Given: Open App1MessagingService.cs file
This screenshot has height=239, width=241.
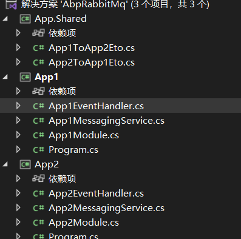Looking at the screenshot, I should point(106,121).
